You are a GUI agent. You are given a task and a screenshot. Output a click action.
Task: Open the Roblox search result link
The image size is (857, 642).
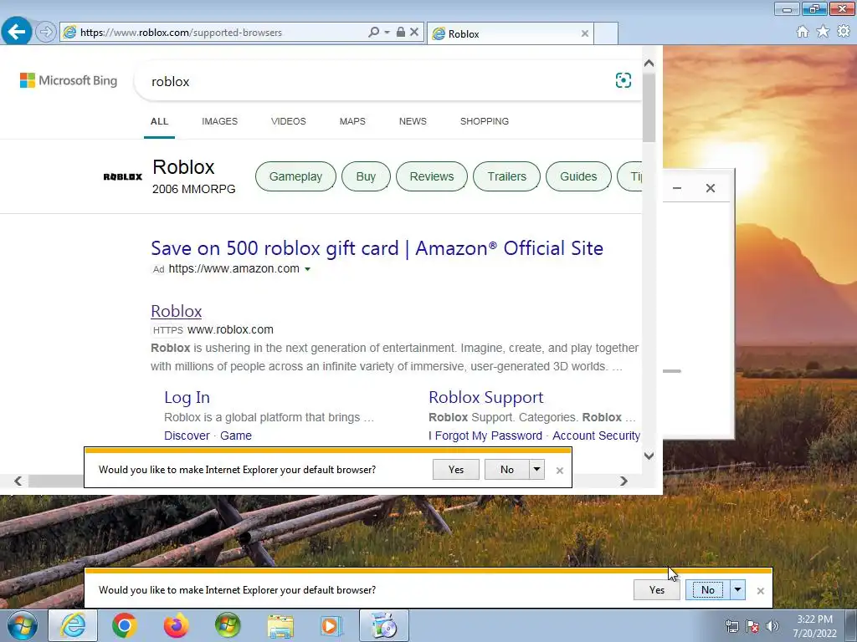pos(176,311)
